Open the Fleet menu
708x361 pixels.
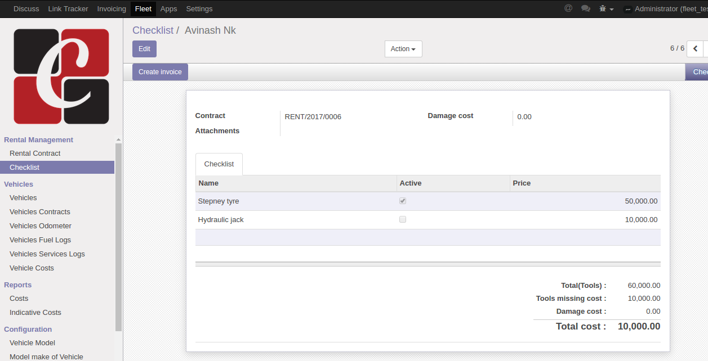tap(143, 9)
